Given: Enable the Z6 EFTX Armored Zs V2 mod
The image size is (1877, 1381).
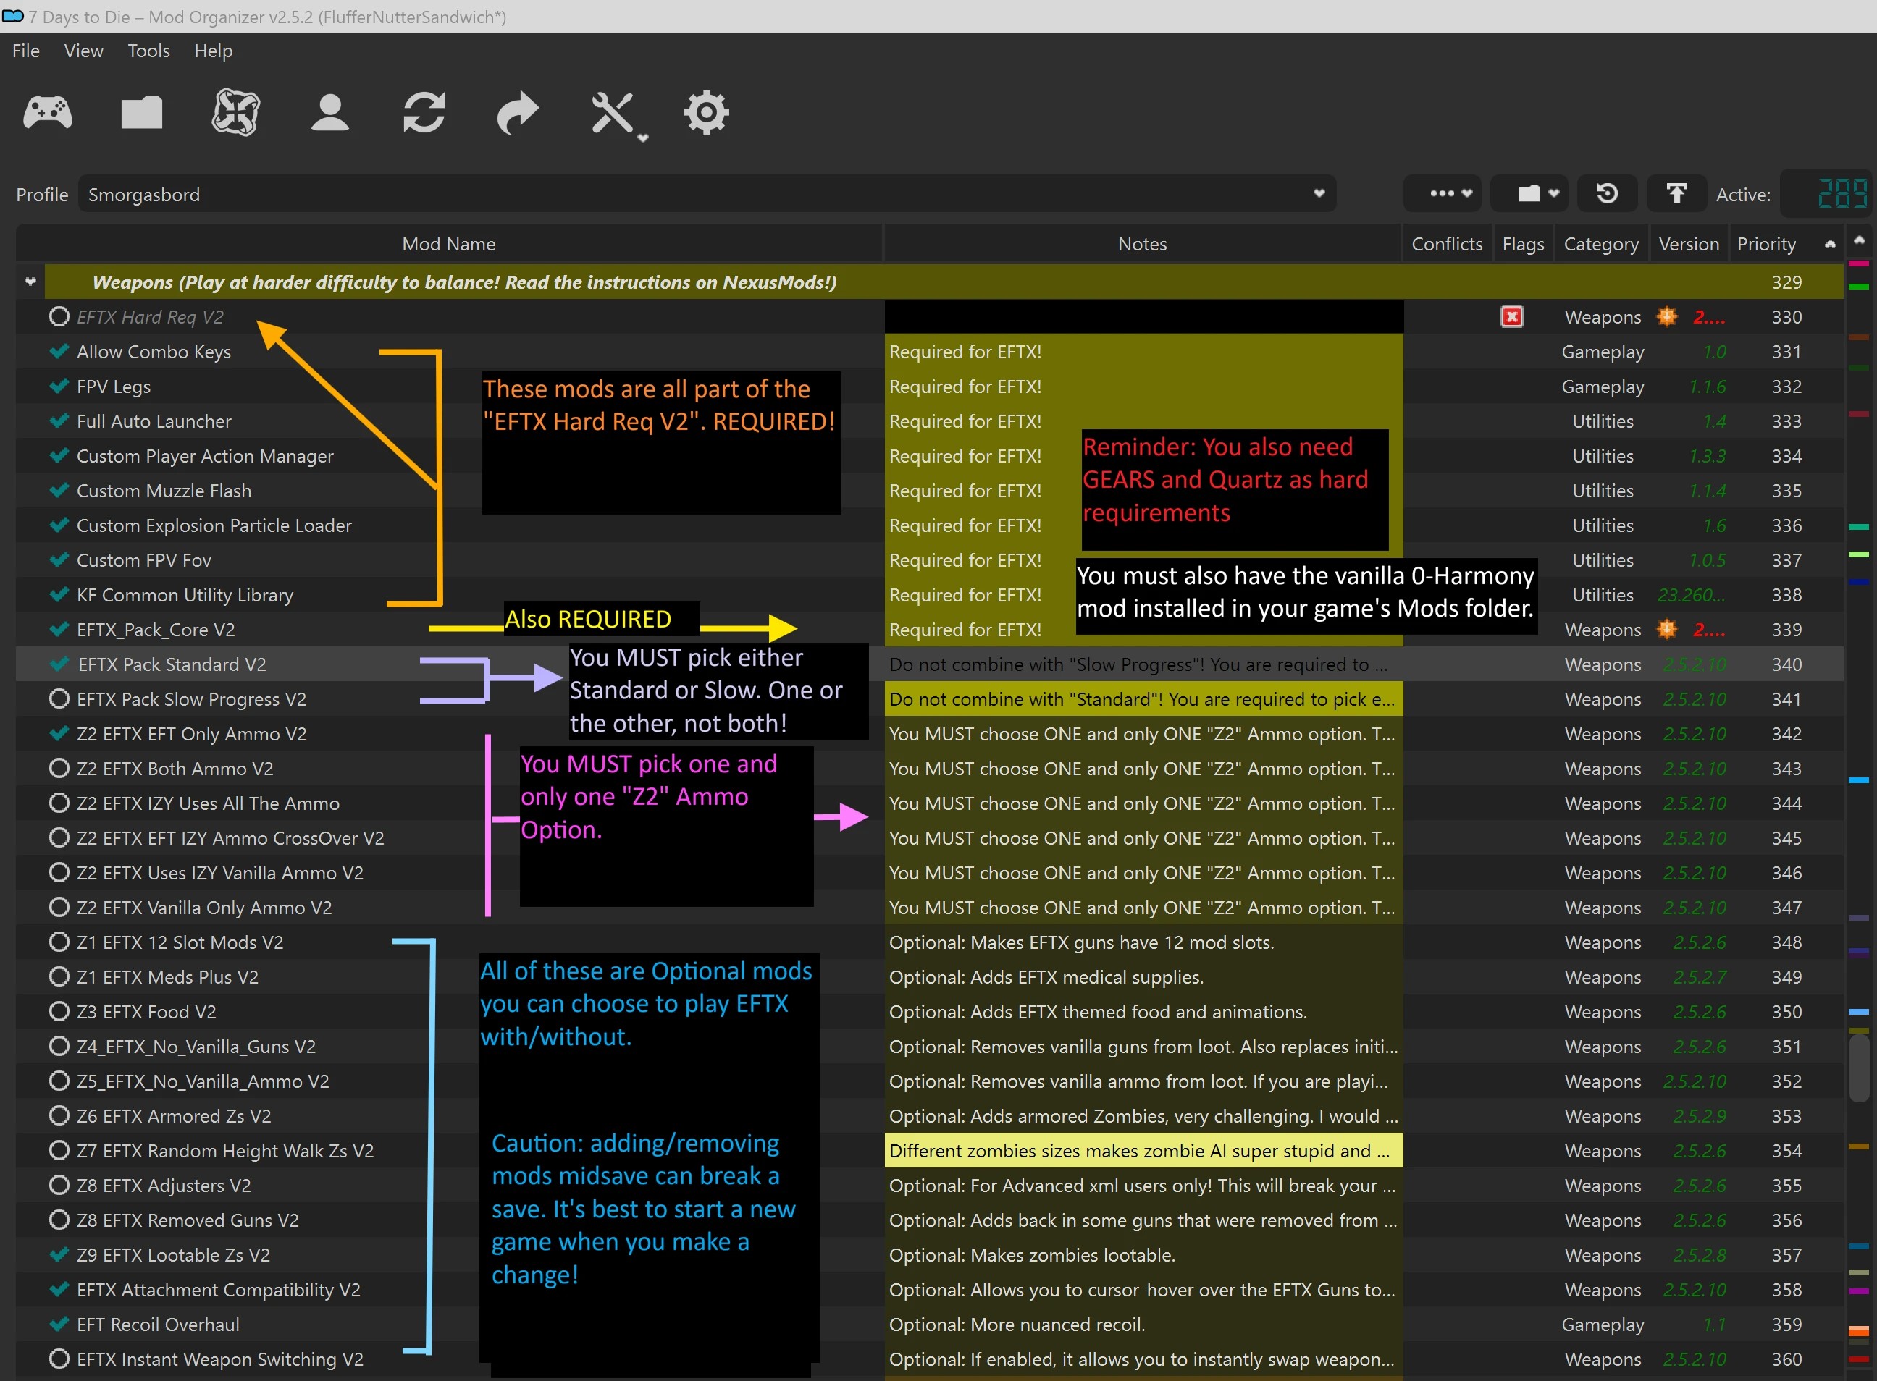Looking at the screenshot, I should [59, 1116].
